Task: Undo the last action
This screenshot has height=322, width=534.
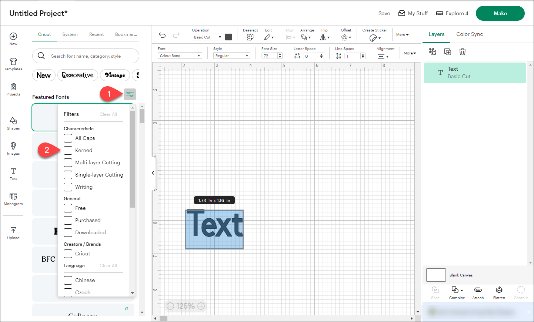Action: [x=162, y=35]
